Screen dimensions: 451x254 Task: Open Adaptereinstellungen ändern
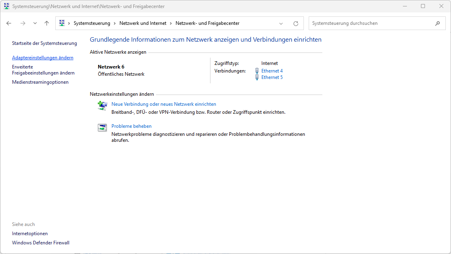coord(42,58)
